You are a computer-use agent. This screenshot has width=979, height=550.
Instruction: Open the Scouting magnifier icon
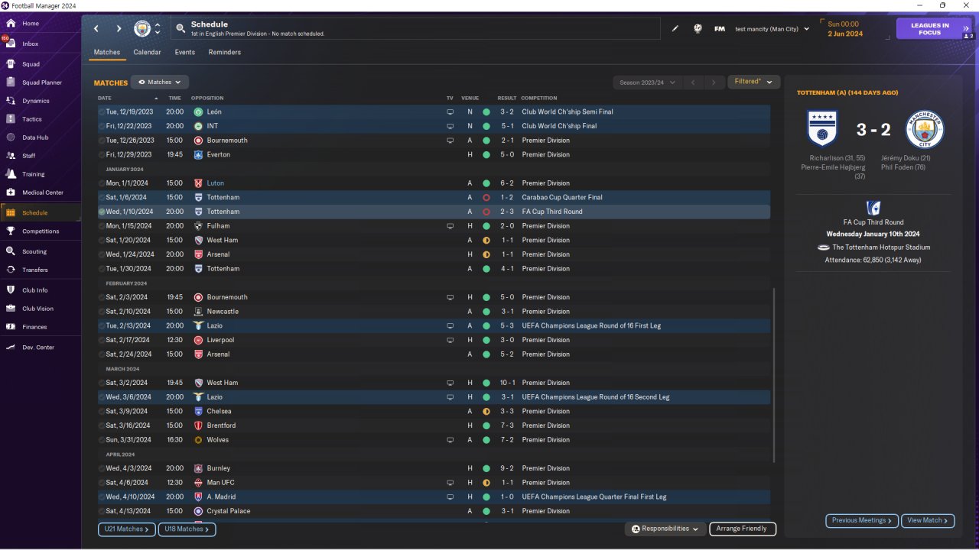coord(11,251)
